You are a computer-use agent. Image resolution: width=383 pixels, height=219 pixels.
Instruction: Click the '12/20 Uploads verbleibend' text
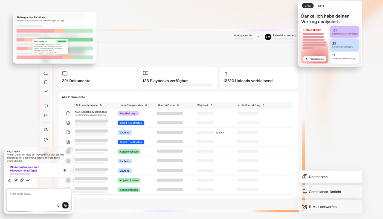pos(248,81)
